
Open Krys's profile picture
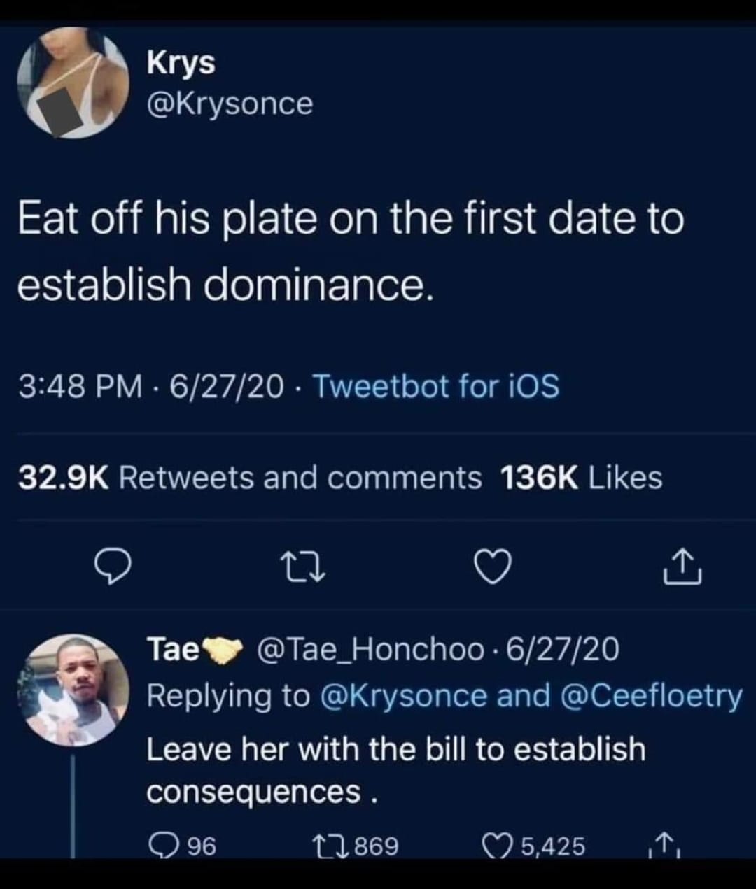click(73, 83)
